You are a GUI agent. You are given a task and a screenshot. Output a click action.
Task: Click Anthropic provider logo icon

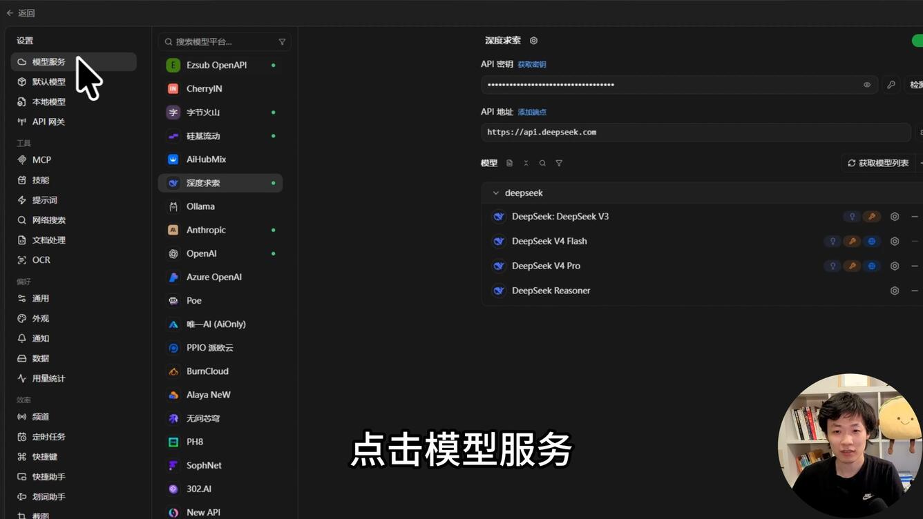click(173, 230)
